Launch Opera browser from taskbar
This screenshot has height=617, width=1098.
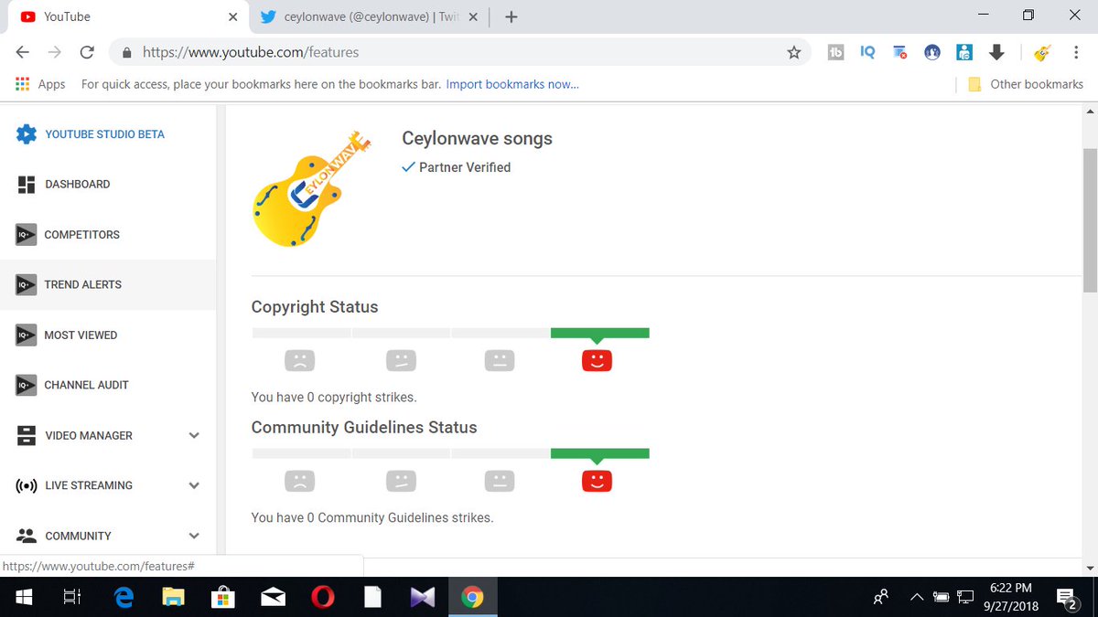(x=322, y=597)
